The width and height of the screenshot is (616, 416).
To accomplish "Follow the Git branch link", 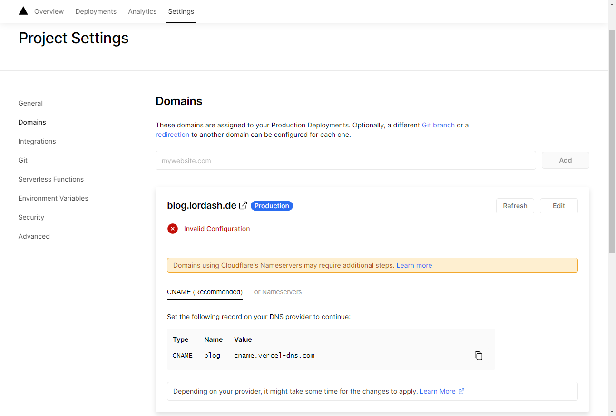I will (x=438, y=125).
